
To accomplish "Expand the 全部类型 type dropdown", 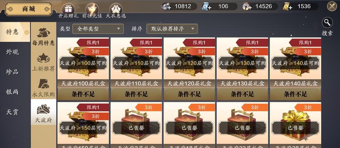I will pyautogui.click(x=98, y=28).
